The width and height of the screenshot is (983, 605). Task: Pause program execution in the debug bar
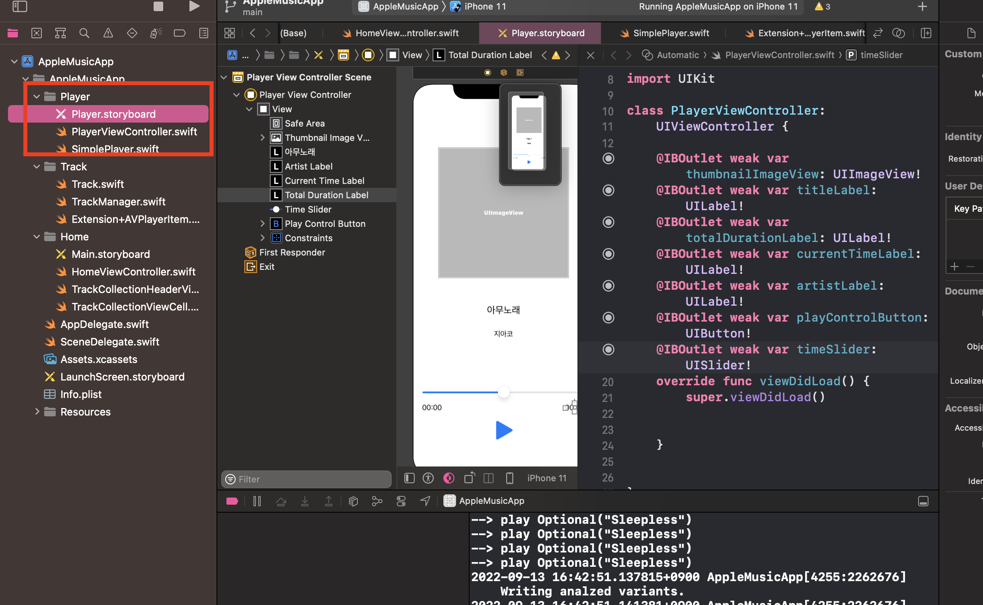[257, 501]
